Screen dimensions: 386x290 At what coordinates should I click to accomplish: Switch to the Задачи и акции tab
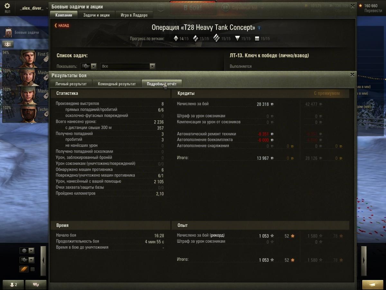point(96,15)
